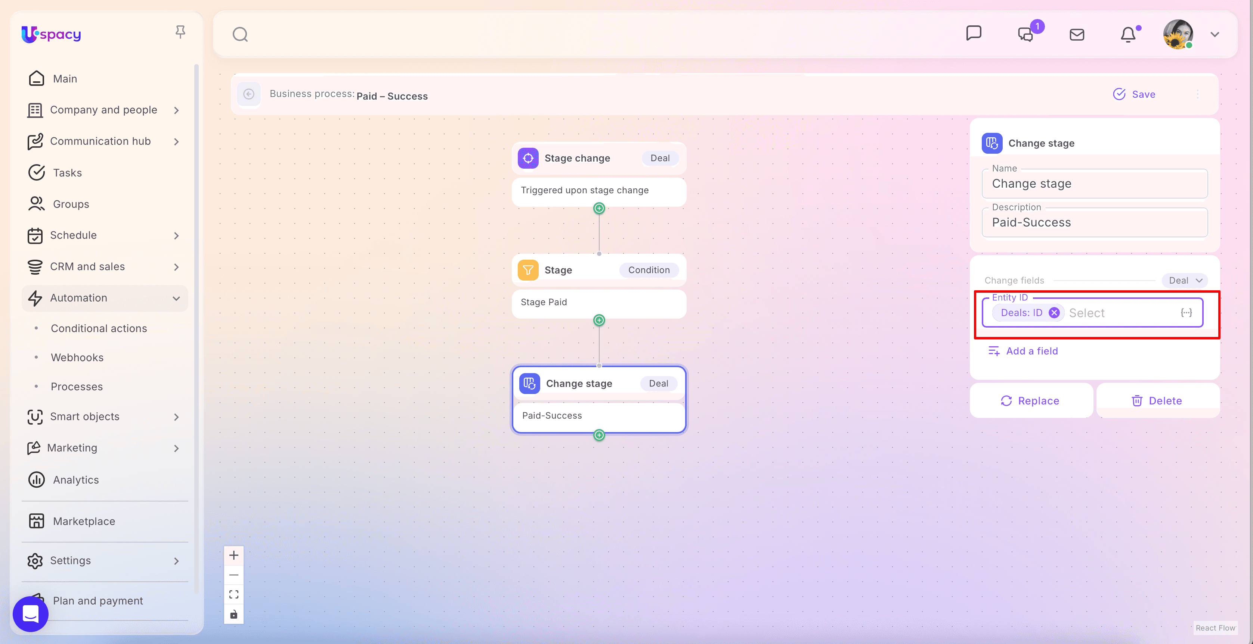Click fit view canvas control

(233, 594)
